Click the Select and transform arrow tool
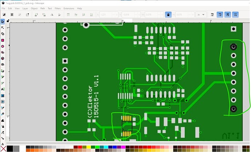251x152 pixels. (3, 22)
